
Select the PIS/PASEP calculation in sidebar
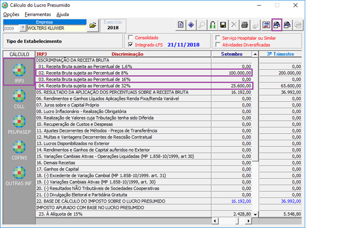pos(19,125)
